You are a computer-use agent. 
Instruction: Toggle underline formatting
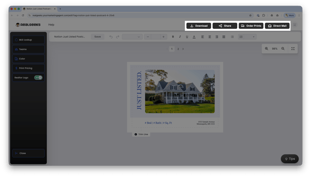pyautogui.click(x=187, y=37)
